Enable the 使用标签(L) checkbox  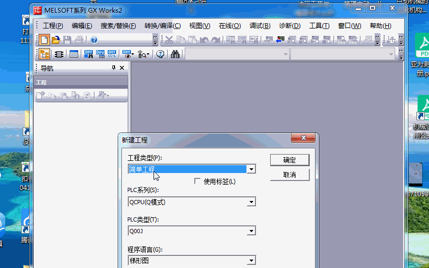[x=197, y=181]
